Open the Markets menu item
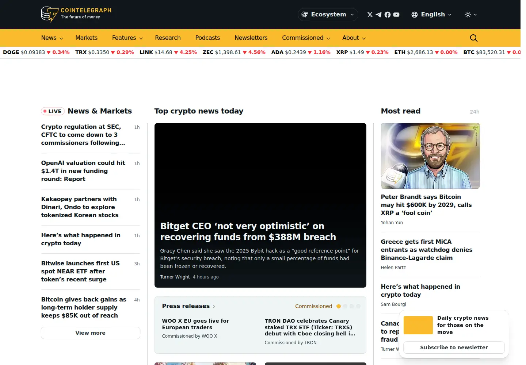This screenshot has width=526, height=365. (86, 38)
